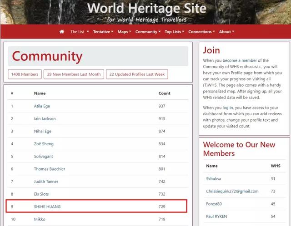
Task: Open Els Slots' profile
Action: point(41,194)
